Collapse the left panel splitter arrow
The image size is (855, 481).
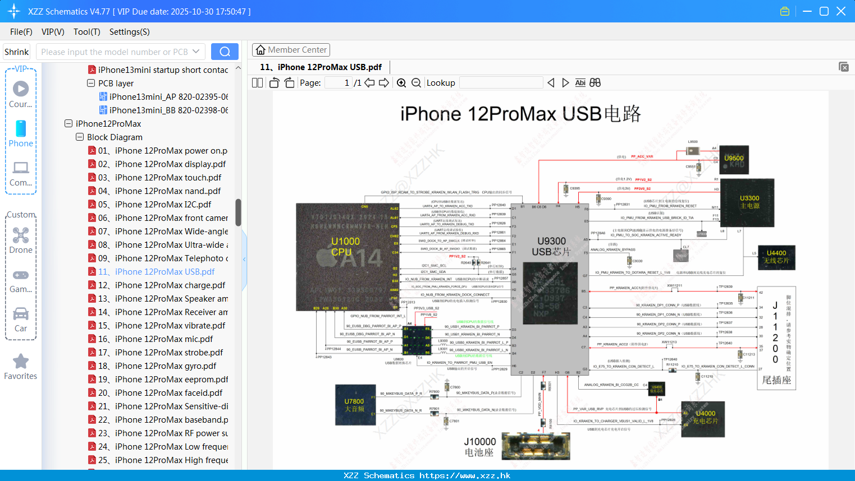coord(244,259)
